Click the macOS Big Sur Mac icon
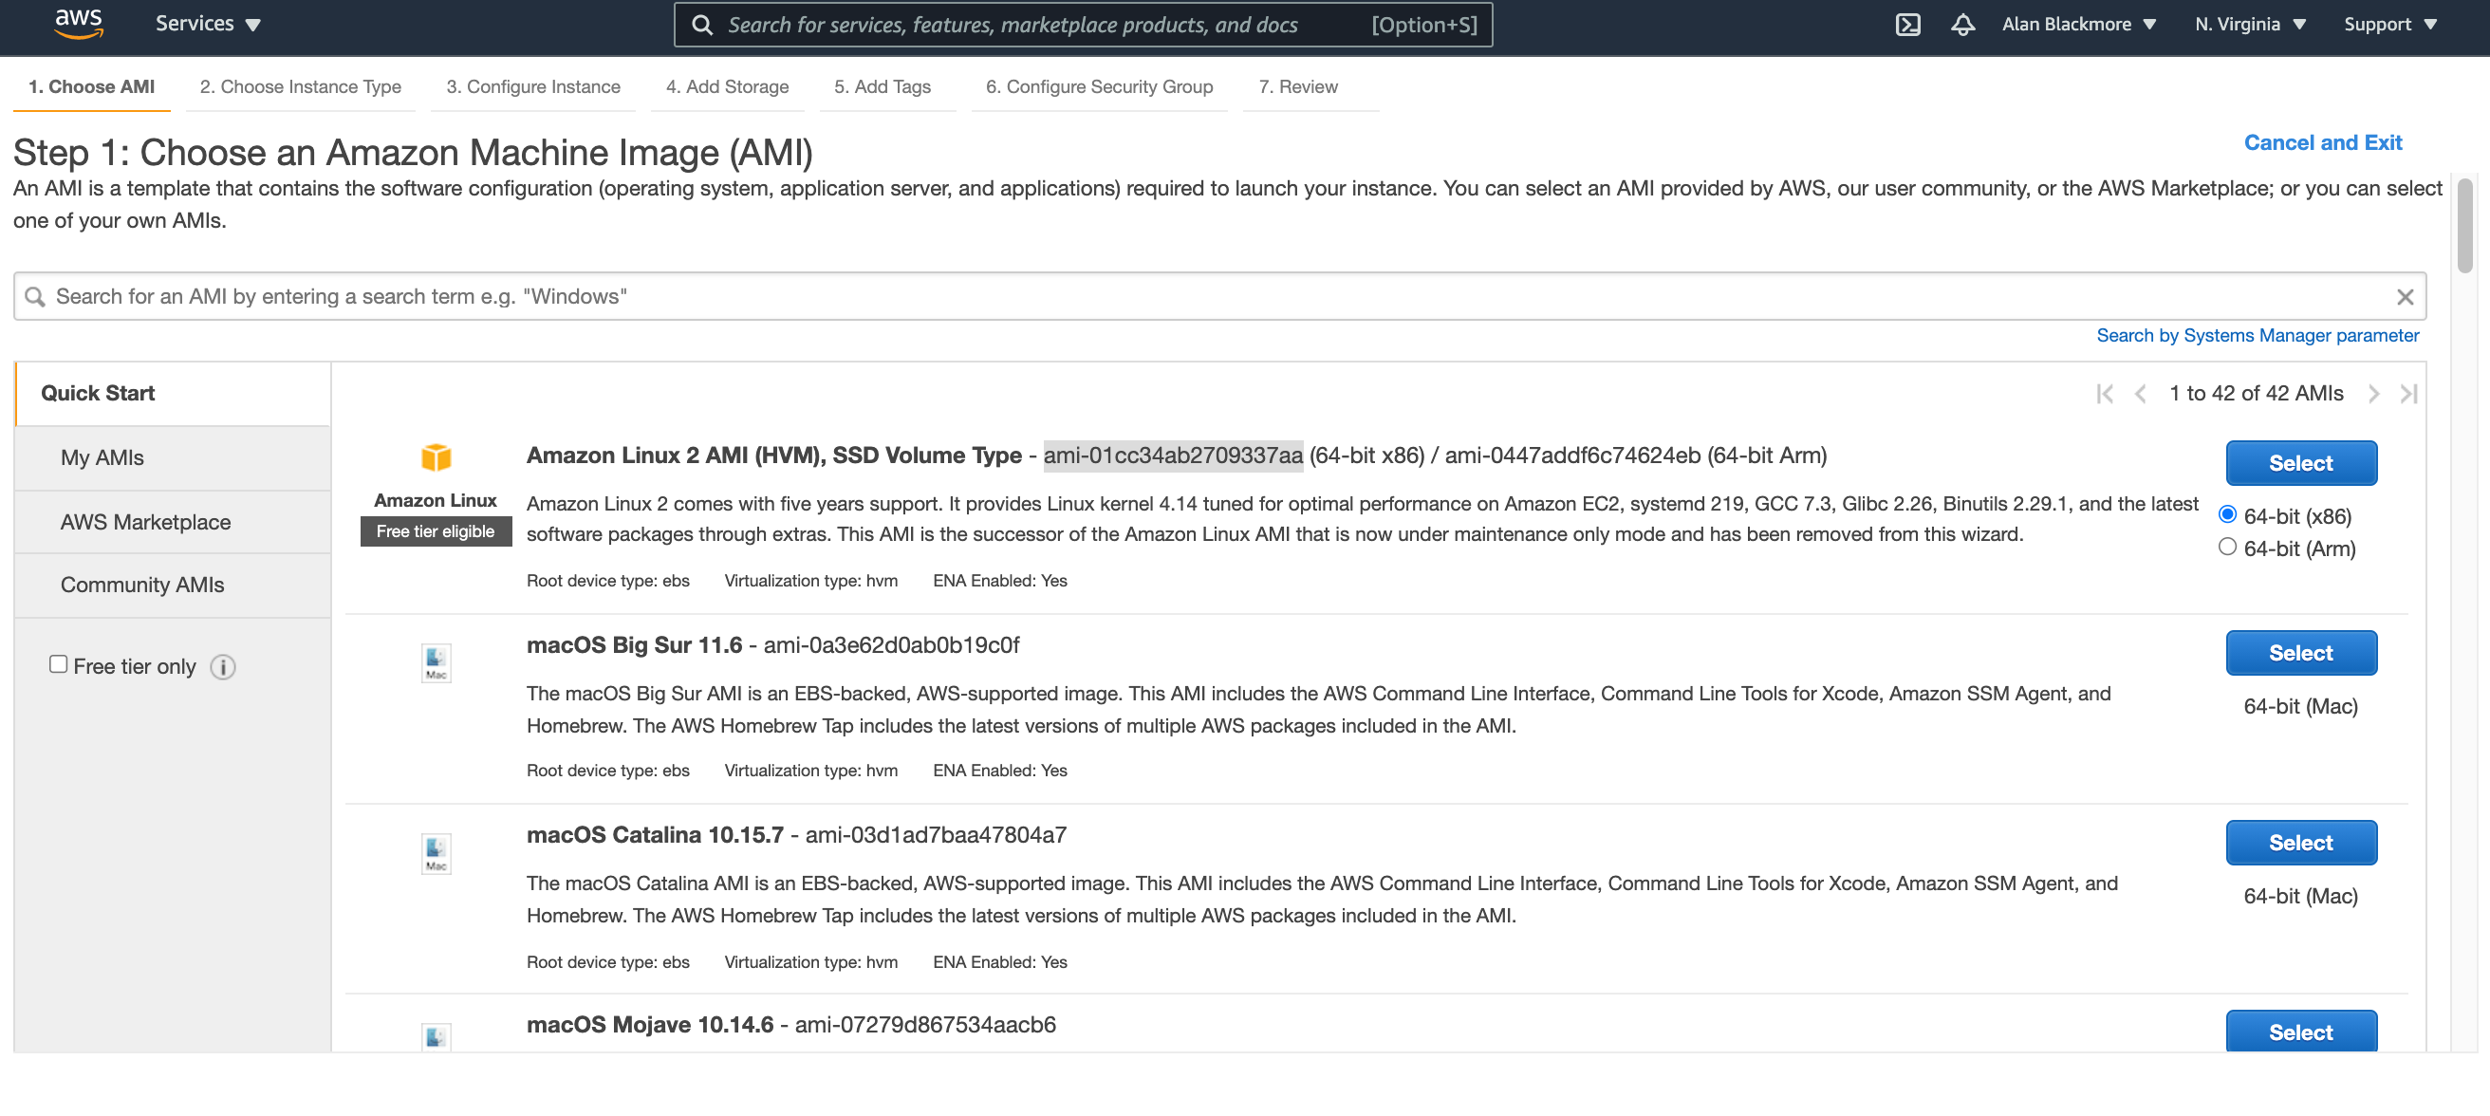The width and height of the screenshot is (2490, 1116). click(x=436, y=662)
